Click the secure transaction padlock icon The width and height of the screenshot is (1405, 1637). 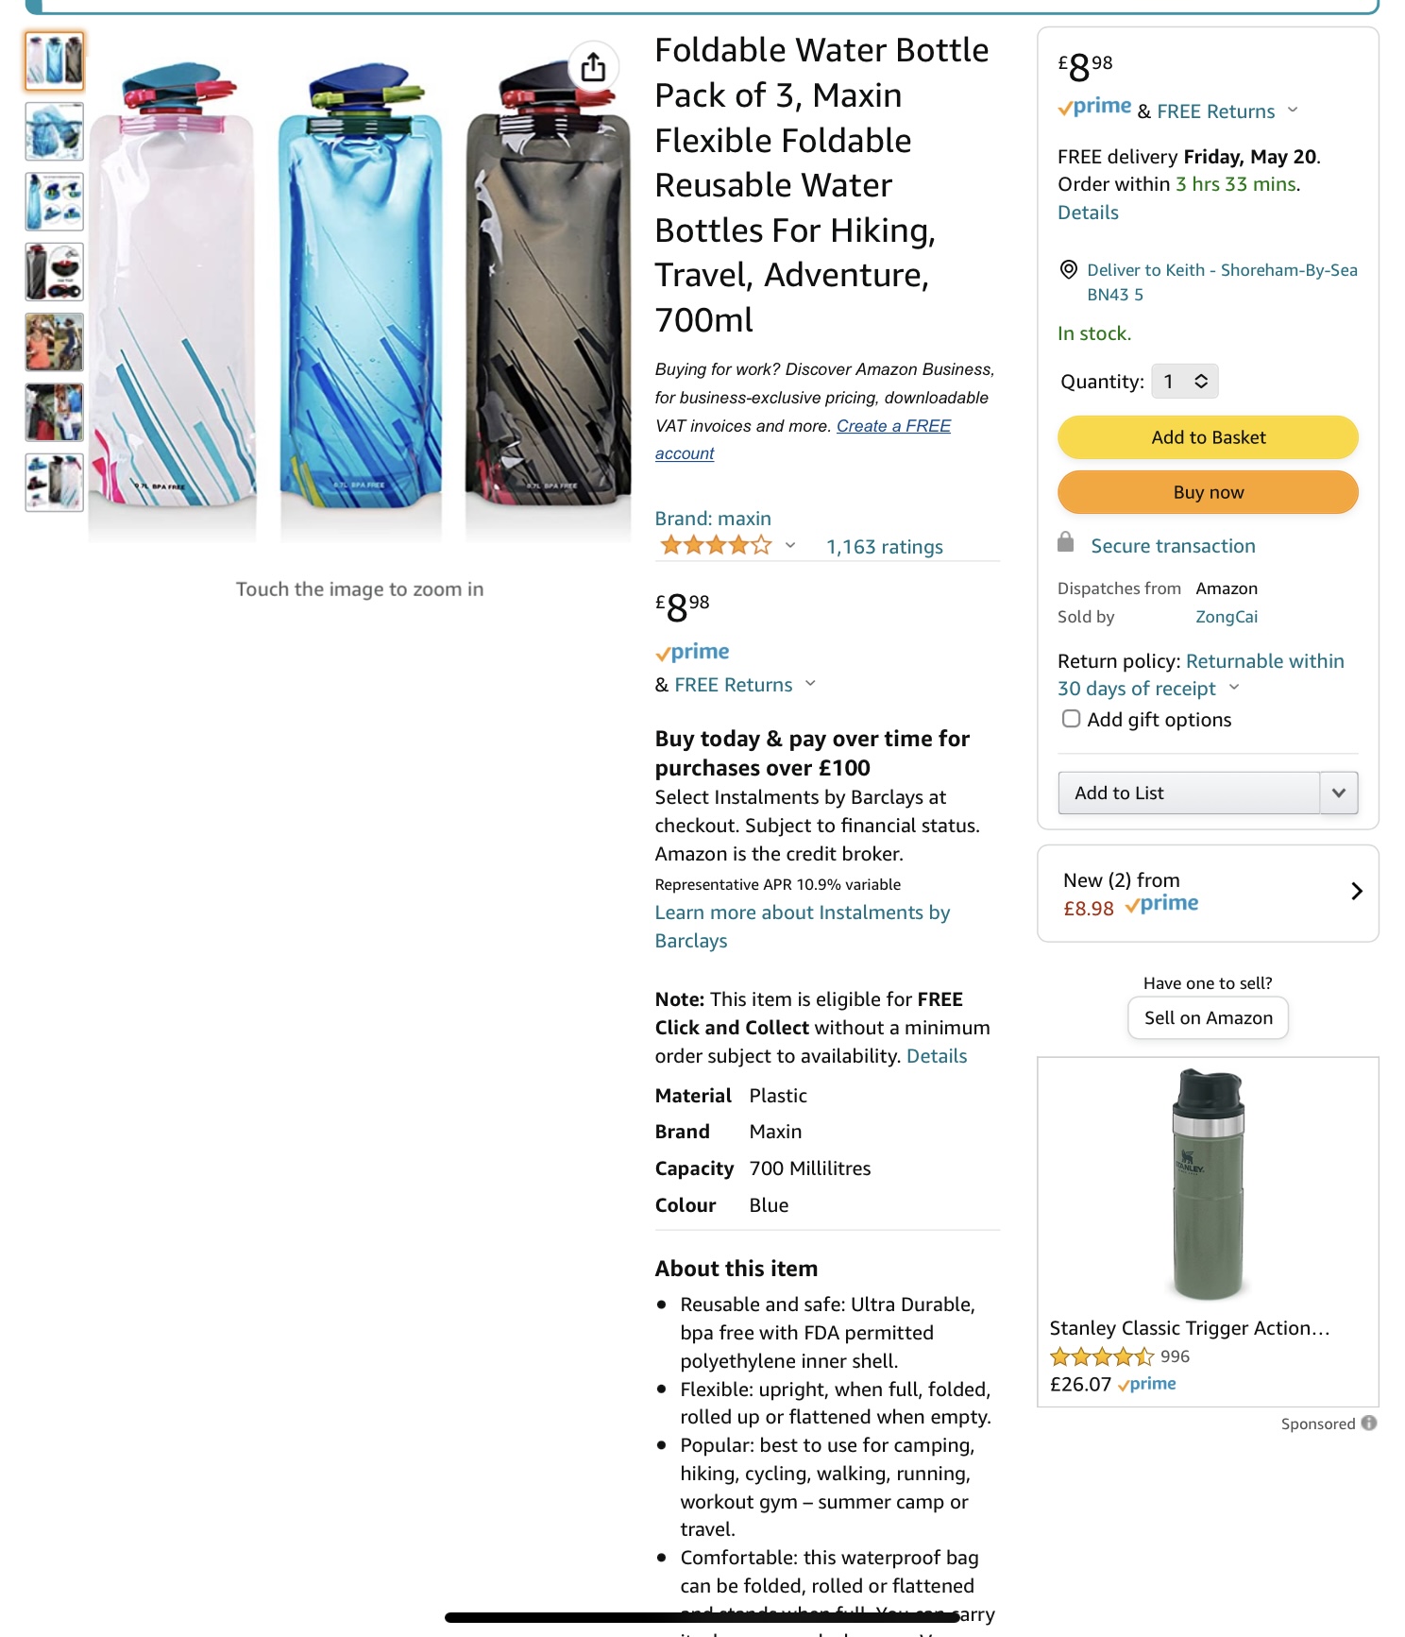tap(1066, 542)
